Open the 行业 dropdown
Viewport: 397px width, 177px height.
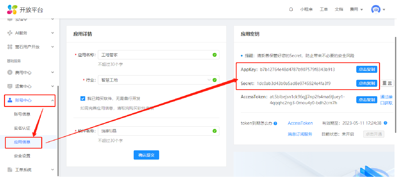[155, 80]
